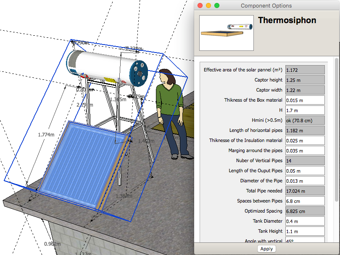Edit the Angle with vertical field

tap(305, 240)
